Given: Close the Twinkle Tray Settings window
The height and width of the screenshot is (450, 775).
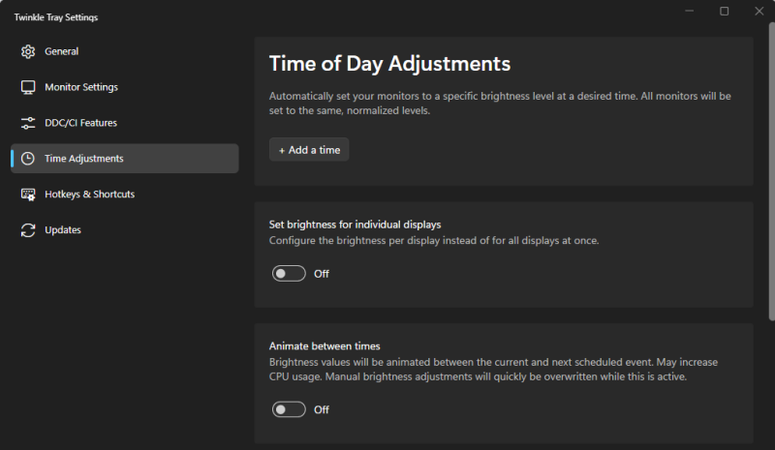Looking at the screenshot, I should 758,11.
